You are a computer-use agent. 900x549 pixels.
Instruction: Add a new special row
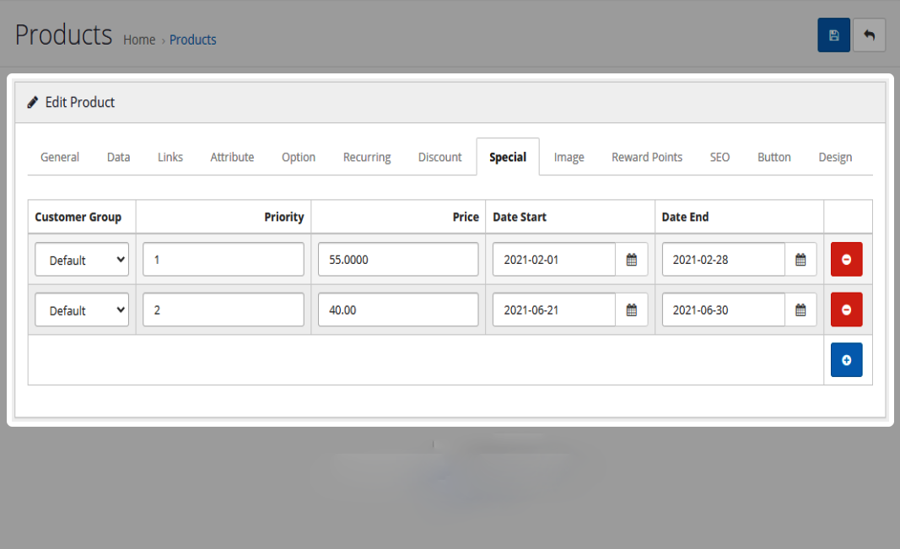click(846, 360)
